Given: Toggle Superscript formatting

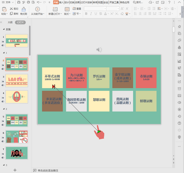Looking at the screenshot, I should point(112,14).
